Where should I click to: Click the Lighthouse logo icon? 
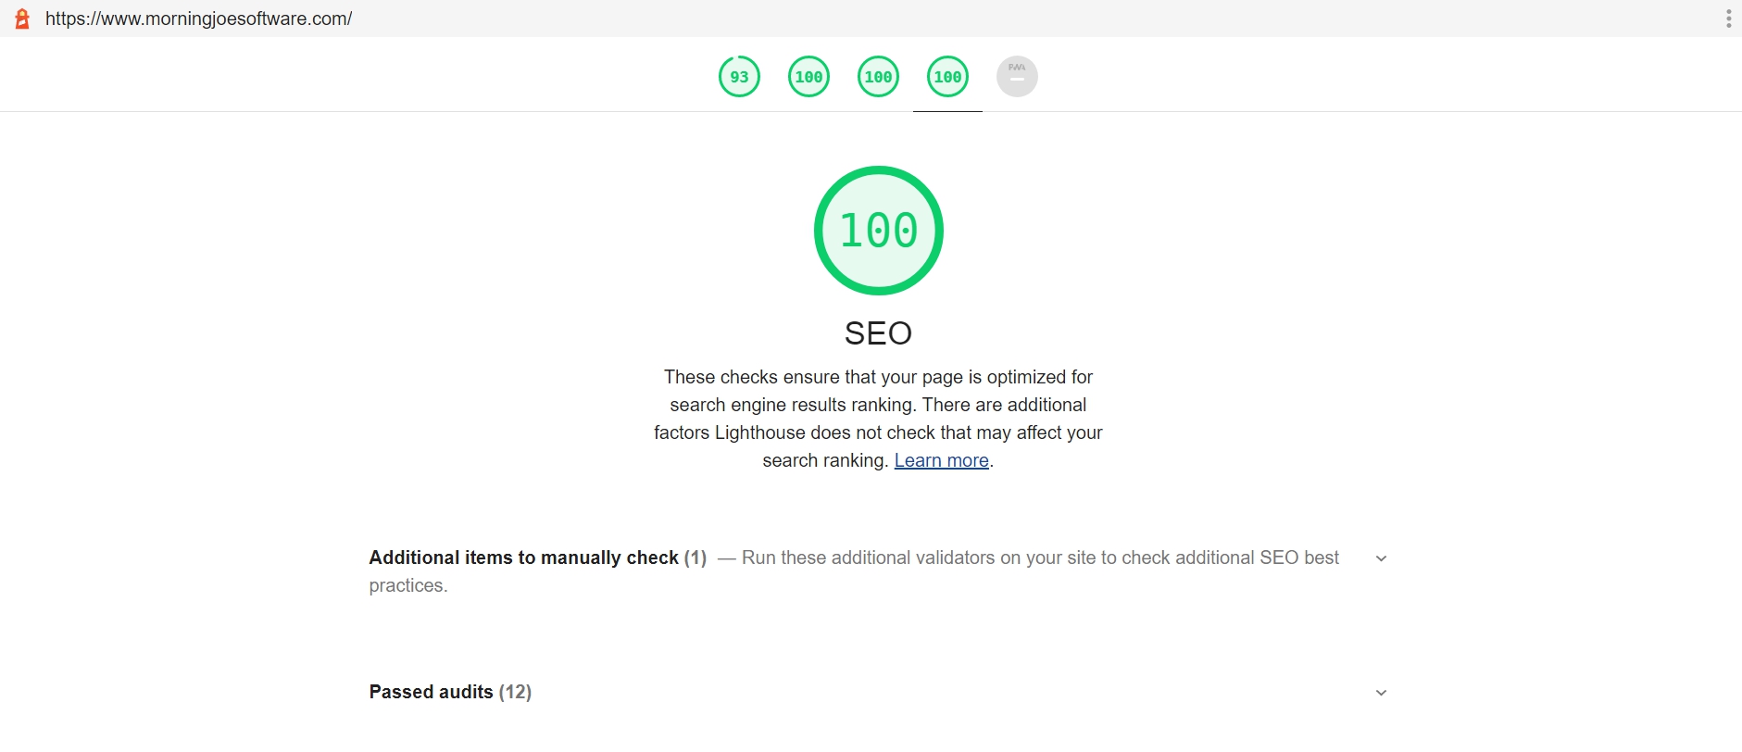pos(22,19)
